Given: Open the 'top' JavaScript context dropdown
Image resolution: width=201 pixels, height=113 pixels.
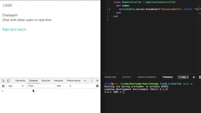Looking at the screenshot, I should (x=16, y=86).
